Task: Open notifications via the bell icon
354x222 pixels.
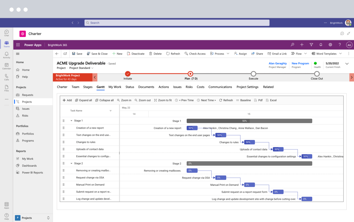Action: coord(321,44)
